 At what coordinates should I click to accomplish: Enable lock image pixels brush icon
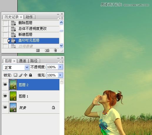tap(21, 75)
